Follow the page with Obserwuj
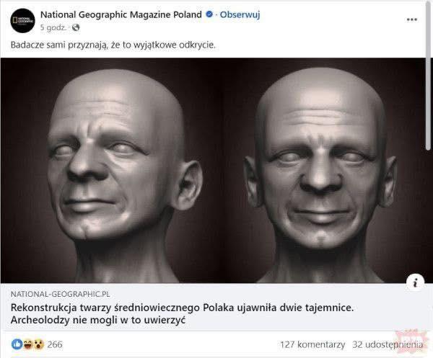 [x=240, y=14]
